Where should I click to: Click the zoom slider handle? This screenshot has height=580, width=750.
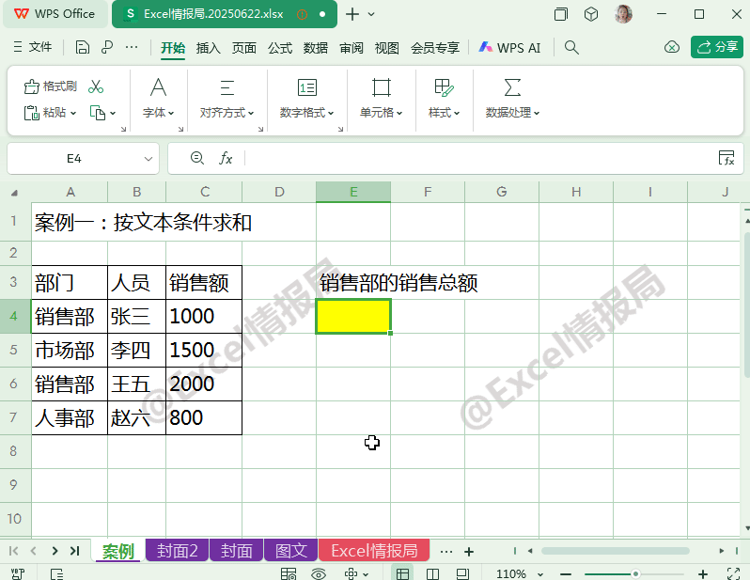click(635, 573)
